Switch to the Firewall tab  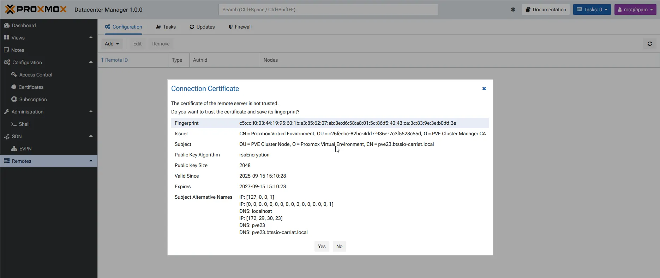pyautogui.click(x=240, y=27)
